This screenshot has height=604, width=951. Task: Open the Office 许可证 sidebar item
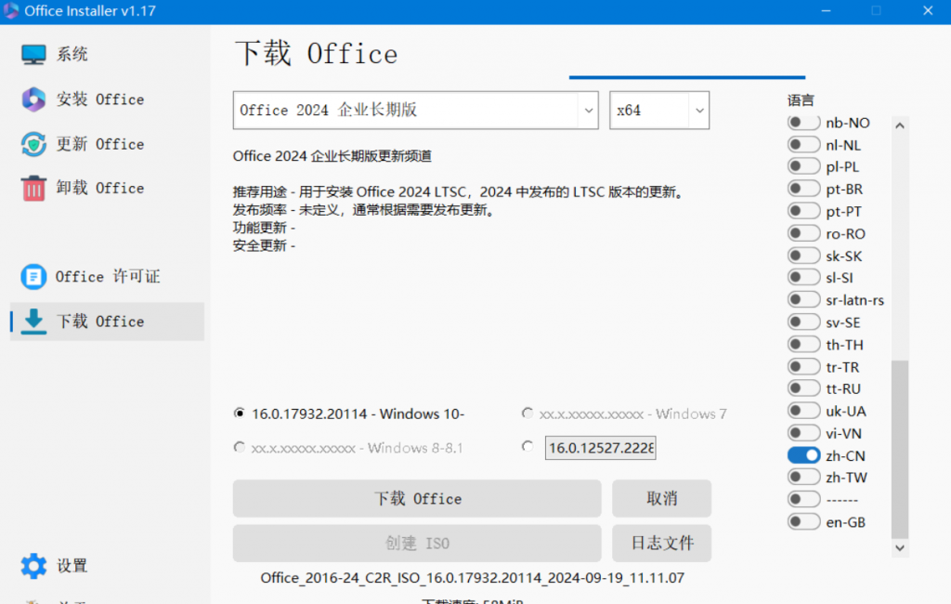pos(107,277)
